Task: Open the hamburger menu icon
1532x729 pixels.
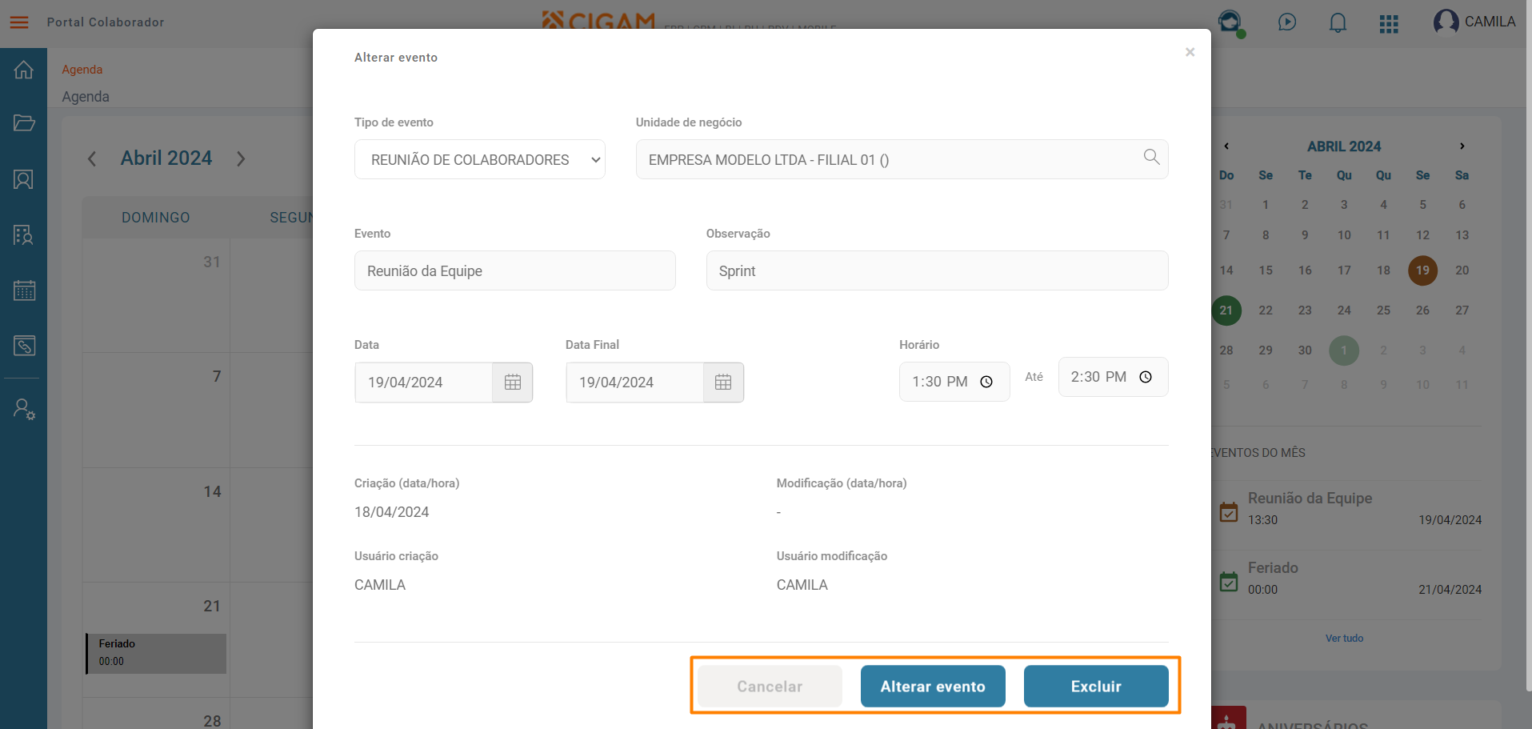Action: point(19,22)
